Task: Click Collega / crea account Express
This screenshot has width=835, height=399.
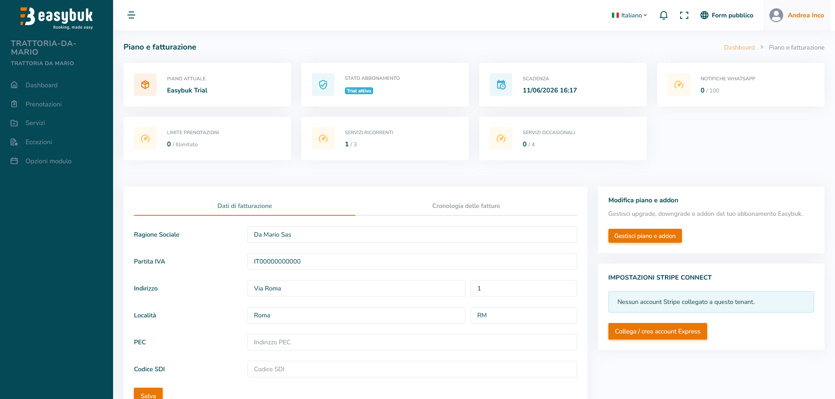Action: (x=658, y=331)
